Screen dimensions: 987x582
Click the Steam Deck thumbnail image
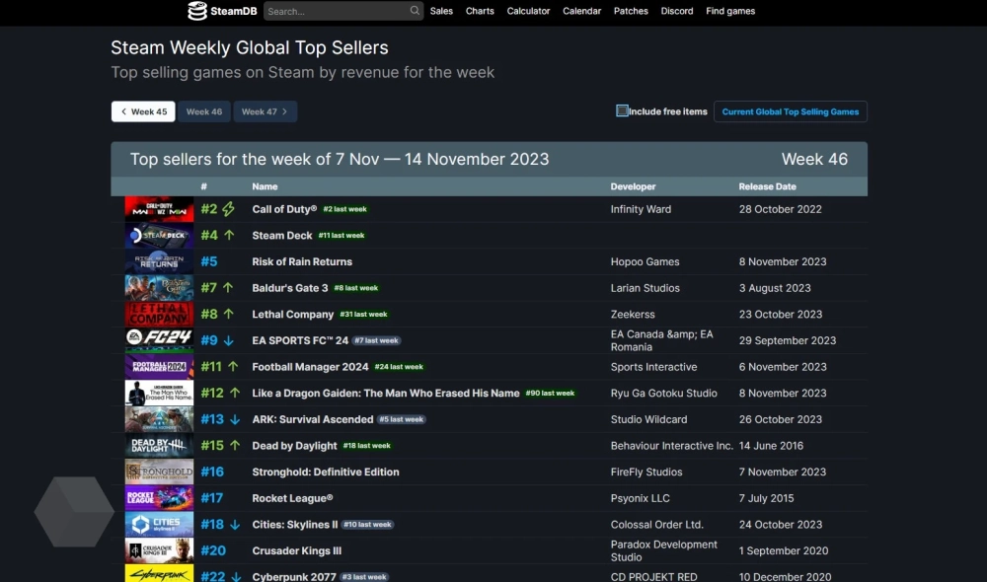pyautogui.click(x=159, y=236)
